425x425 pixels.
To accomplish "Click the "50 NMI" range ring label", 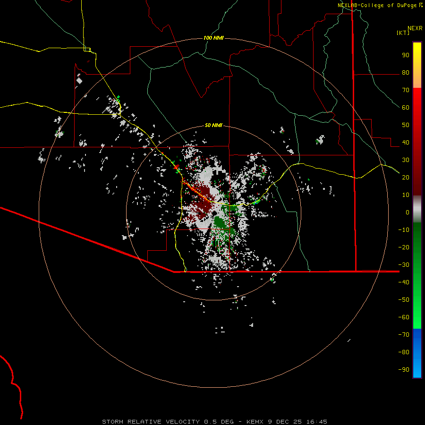I will [x=213, y=125].
